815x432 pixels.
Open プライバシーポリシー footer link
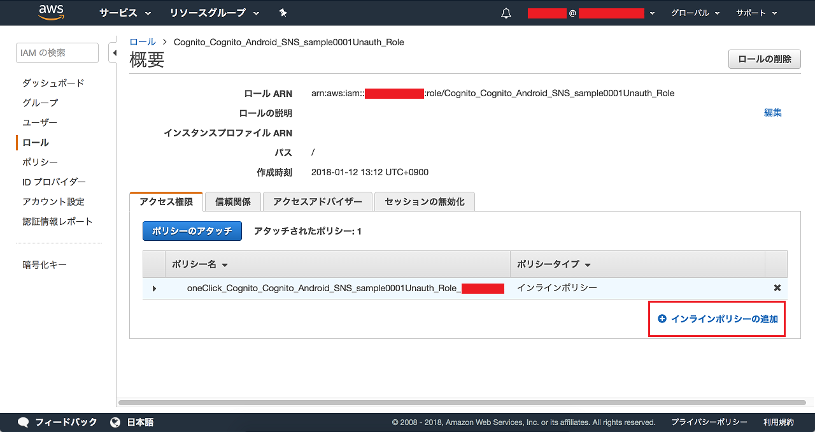(x=709, y=422)
